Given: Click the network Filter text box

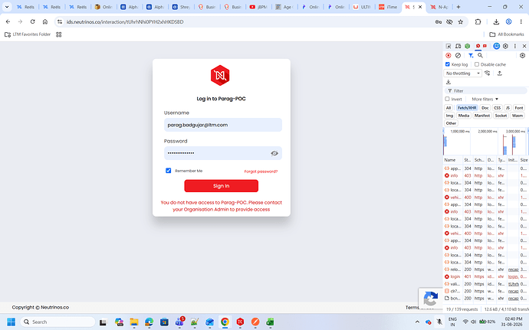Looking at the screenshot, I should pos(485,90).
